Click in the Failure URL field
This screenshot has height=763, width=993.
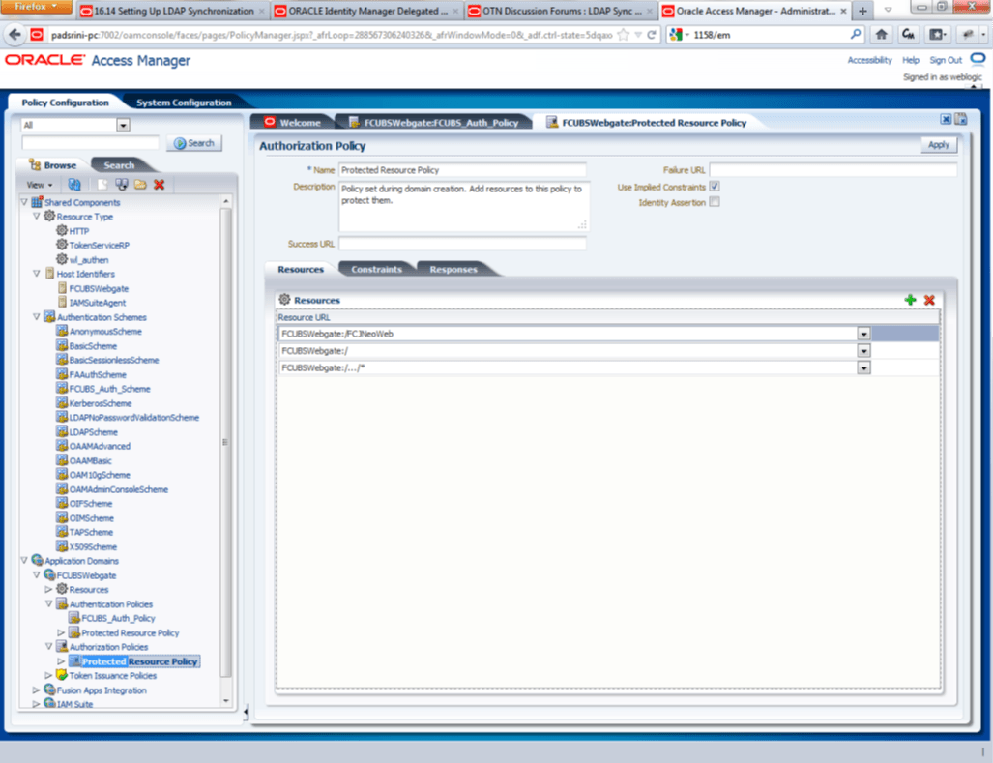pos(832,169)
